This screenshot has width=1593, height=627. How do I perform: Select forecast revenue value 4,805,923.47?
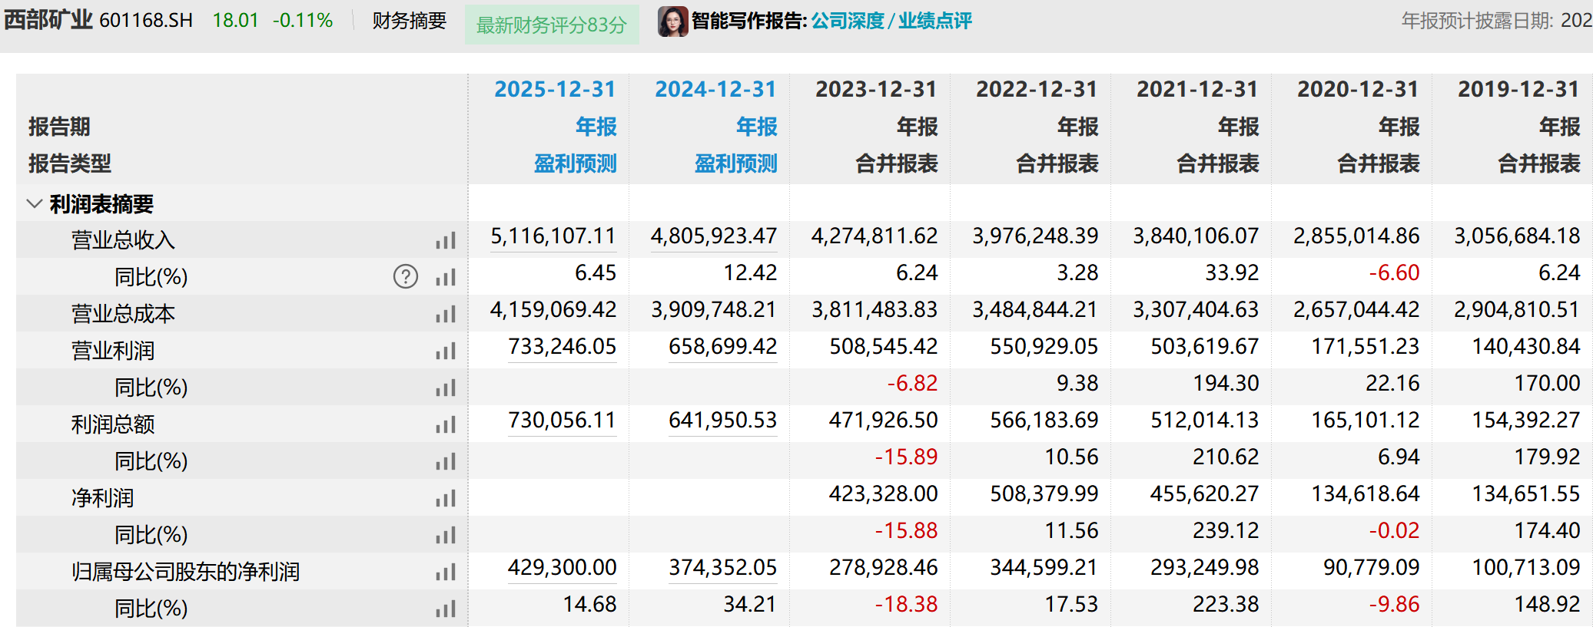coord(714,236)
